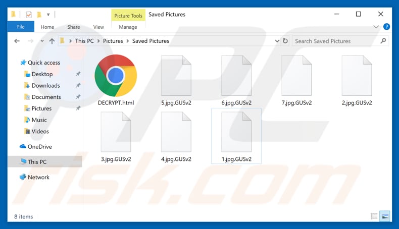The width and height of the screenshot is (399, 229).
Task: Click the search magnifier icon
Action: pyautogui.click(x=383, y=41)
